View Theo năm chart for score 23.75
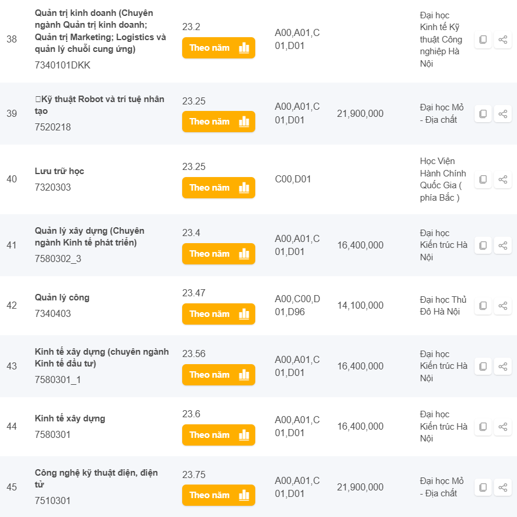Image resolution: width=517 pixels, height=517 pixels. [x=219, y=495]
